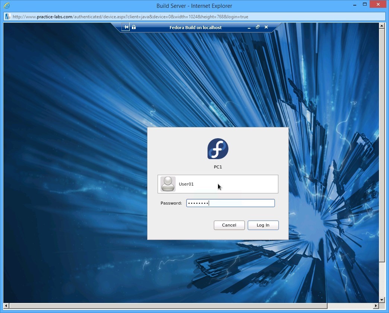Click the left arrow of the horizontal scrollbar
Screen dimensions: 389x313
(x=5, y=306)
